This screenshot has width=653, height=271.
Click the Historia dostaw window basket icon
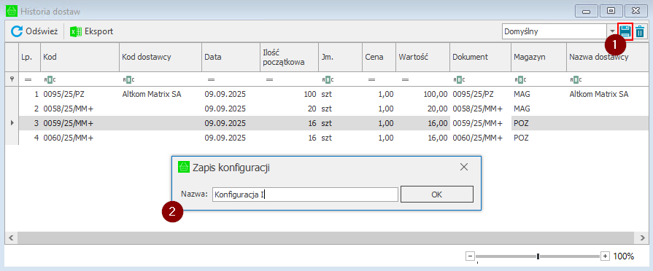coord(11,11)
